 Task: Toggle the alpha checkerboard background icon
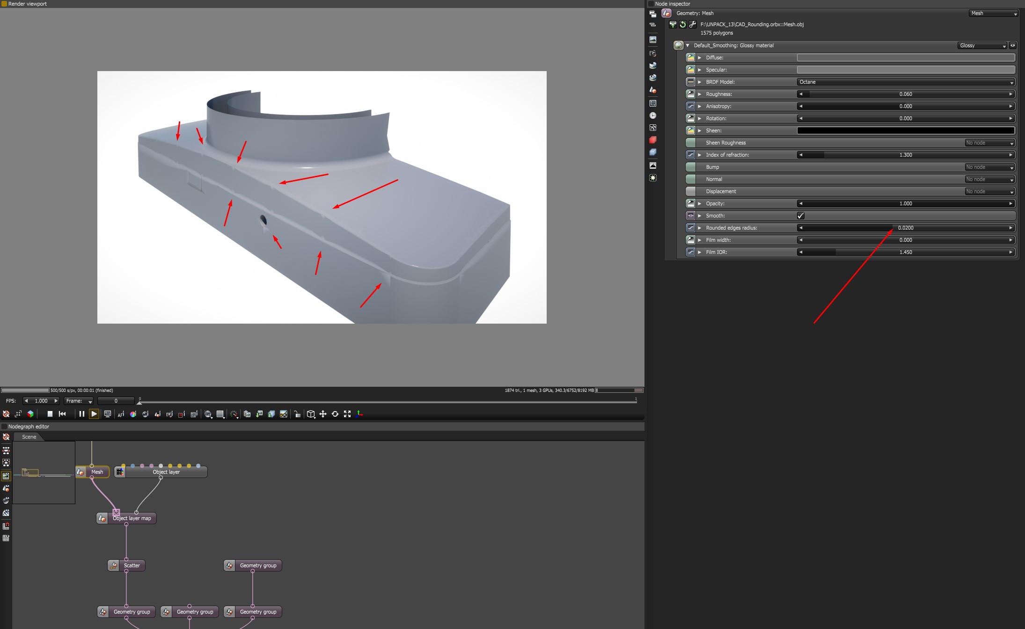[284, 414]
